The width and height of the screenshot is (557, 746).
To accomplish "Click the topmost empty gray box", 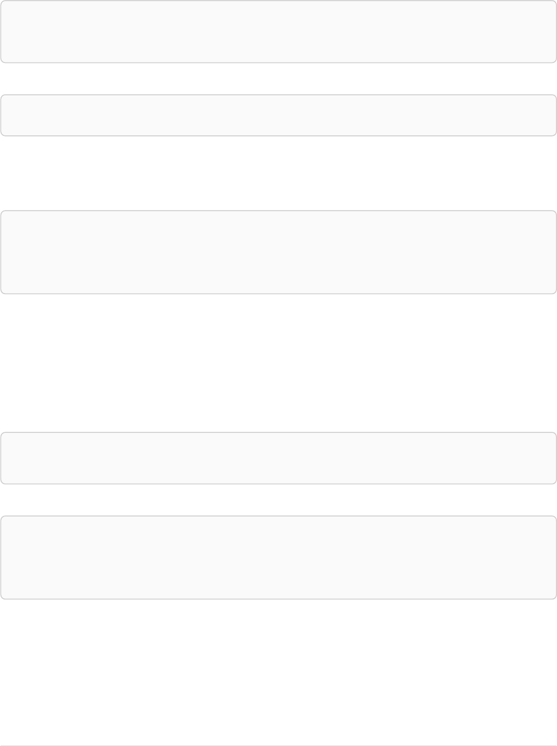I will click(x=278, y=31).
